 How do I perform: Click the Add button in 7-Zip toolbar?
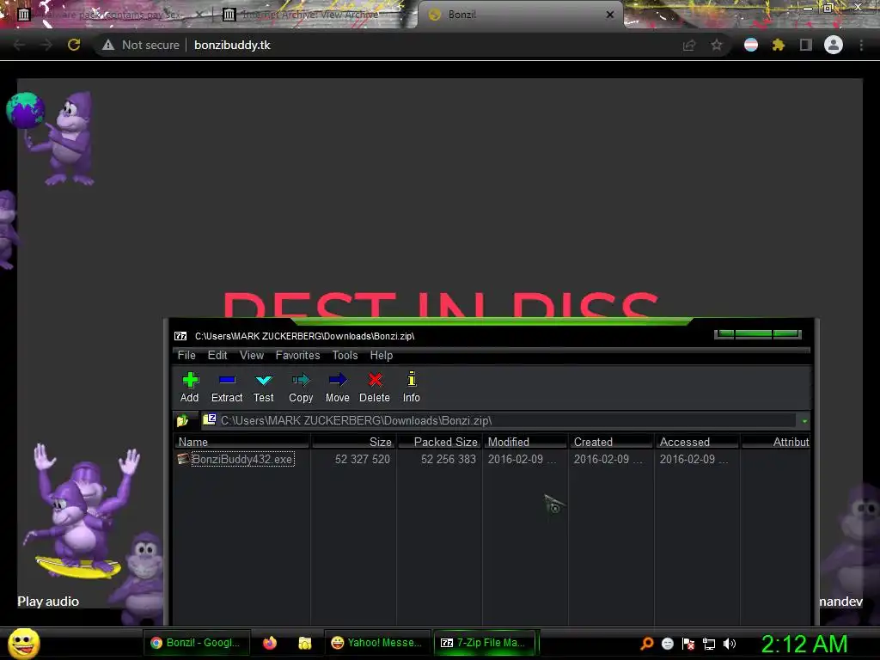click(x=190, y=387)
